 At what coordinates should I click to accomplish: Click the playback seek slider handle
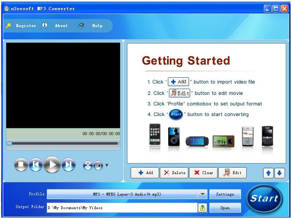pos(9,144)
